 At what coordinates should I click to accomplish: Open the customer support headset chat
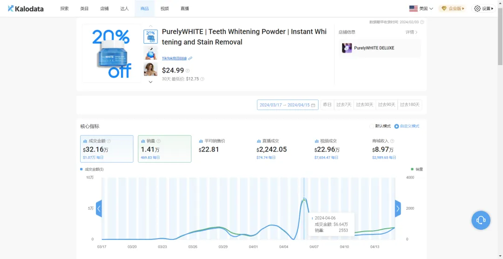pyautogui.click(x=481, y=220)
